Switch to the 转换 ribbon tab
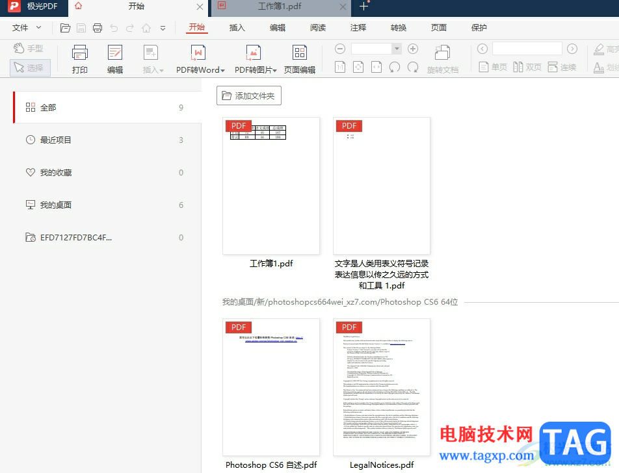 click(398, 28)
